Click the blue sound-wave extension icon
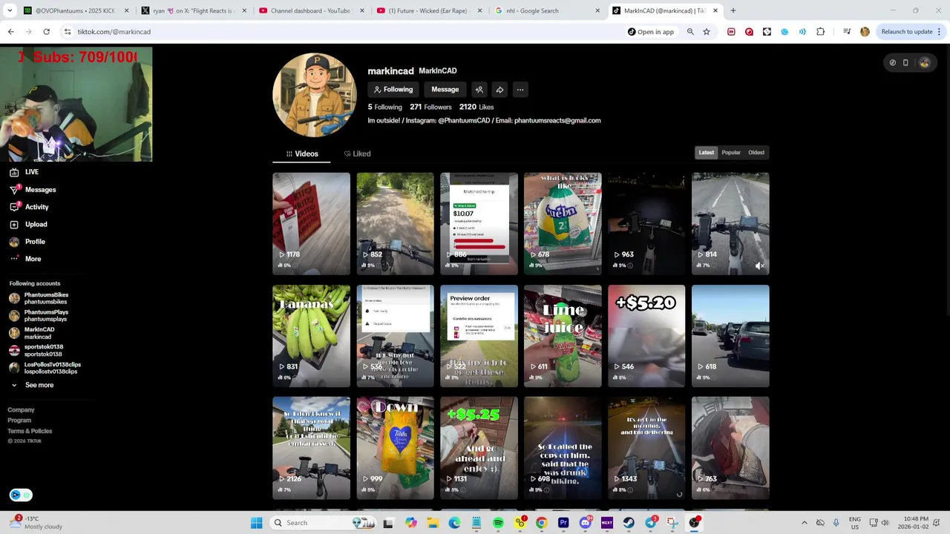This screenshot has height=534, width=950. pyautogui.click(x=802, y=32)
